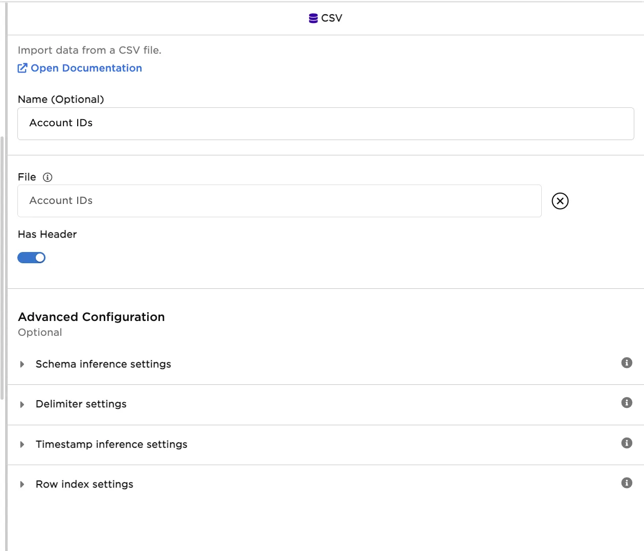Click the info icon for Row index settings
Screen dimensions: 644x551
click(627, 483)
